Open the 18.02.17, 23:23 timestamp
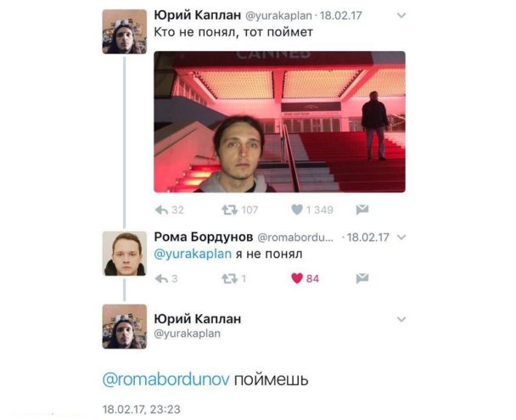Viewport: 516px width, 420px height. point(142,410)
